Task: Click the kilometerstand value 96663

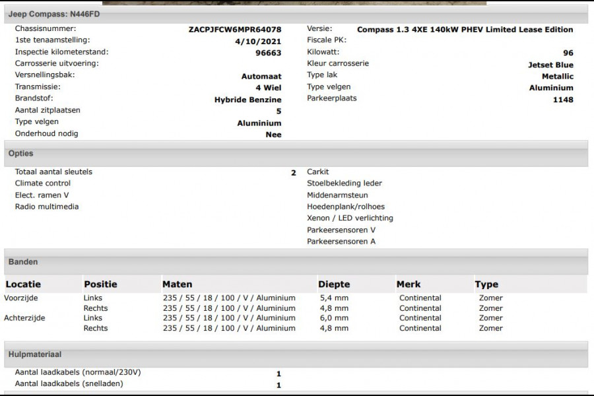Action: (x=268, y=53)
